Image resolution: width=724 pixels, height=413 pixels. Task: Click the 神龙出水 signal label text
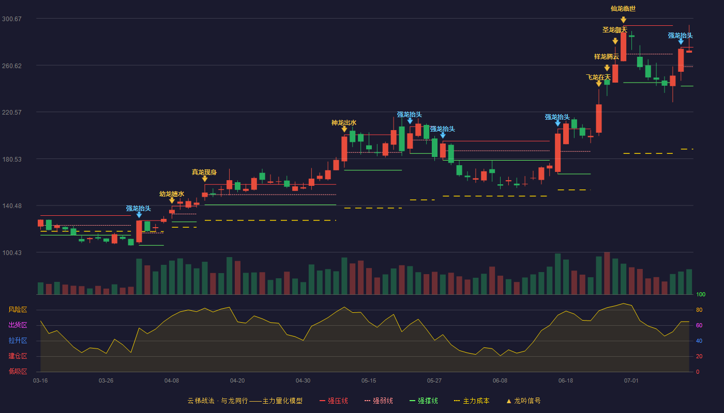click(344, 123)
